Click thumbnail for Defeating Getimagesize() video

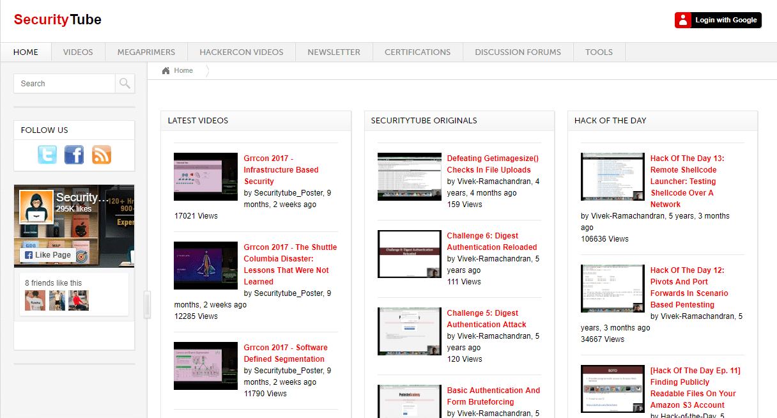point(409,176)
